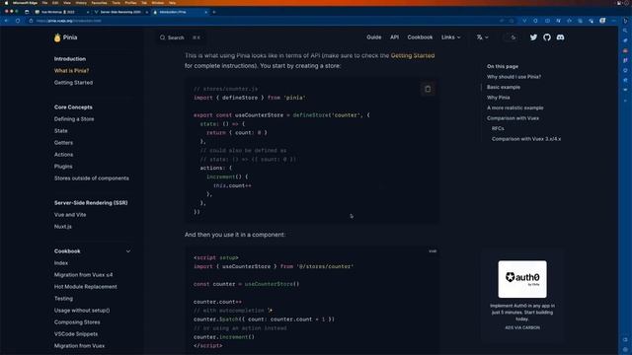Viewport: 632px width, 355px height.
Task: Open Defining a Store sidebar page
Action: click(x=74, y=119)
